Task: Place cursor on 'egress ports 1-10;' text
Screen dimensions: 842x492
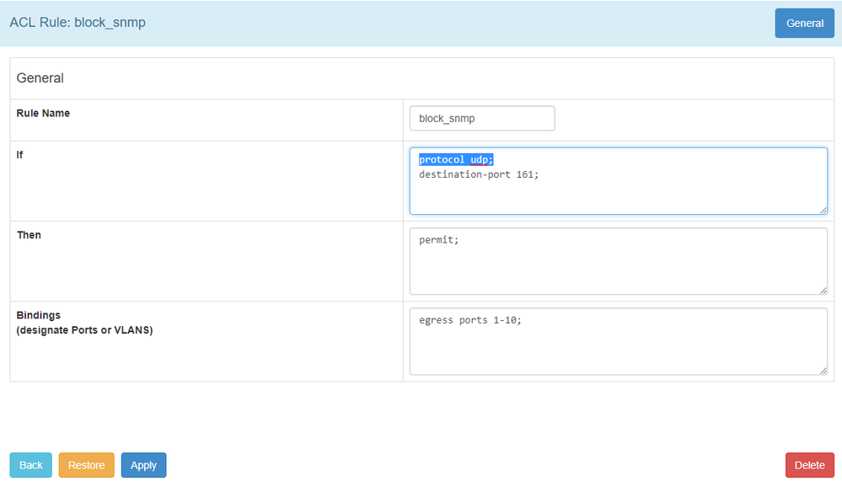Action: click(469, 320)
